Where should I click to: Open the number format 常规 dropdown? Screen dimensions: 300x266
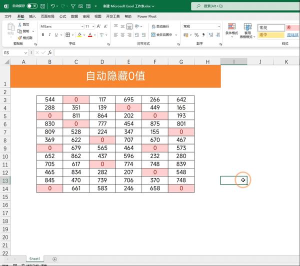219,26
